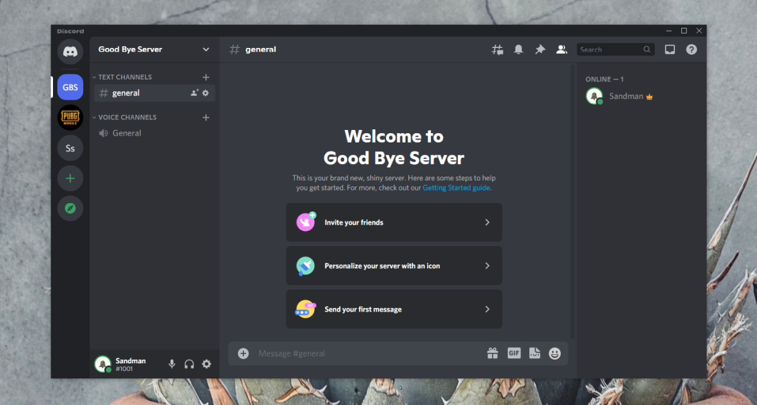This screenshot has height=405, width=757.
Task: Toggle the member list visibility
Action: pyautogui.click(x=561, y=49)
